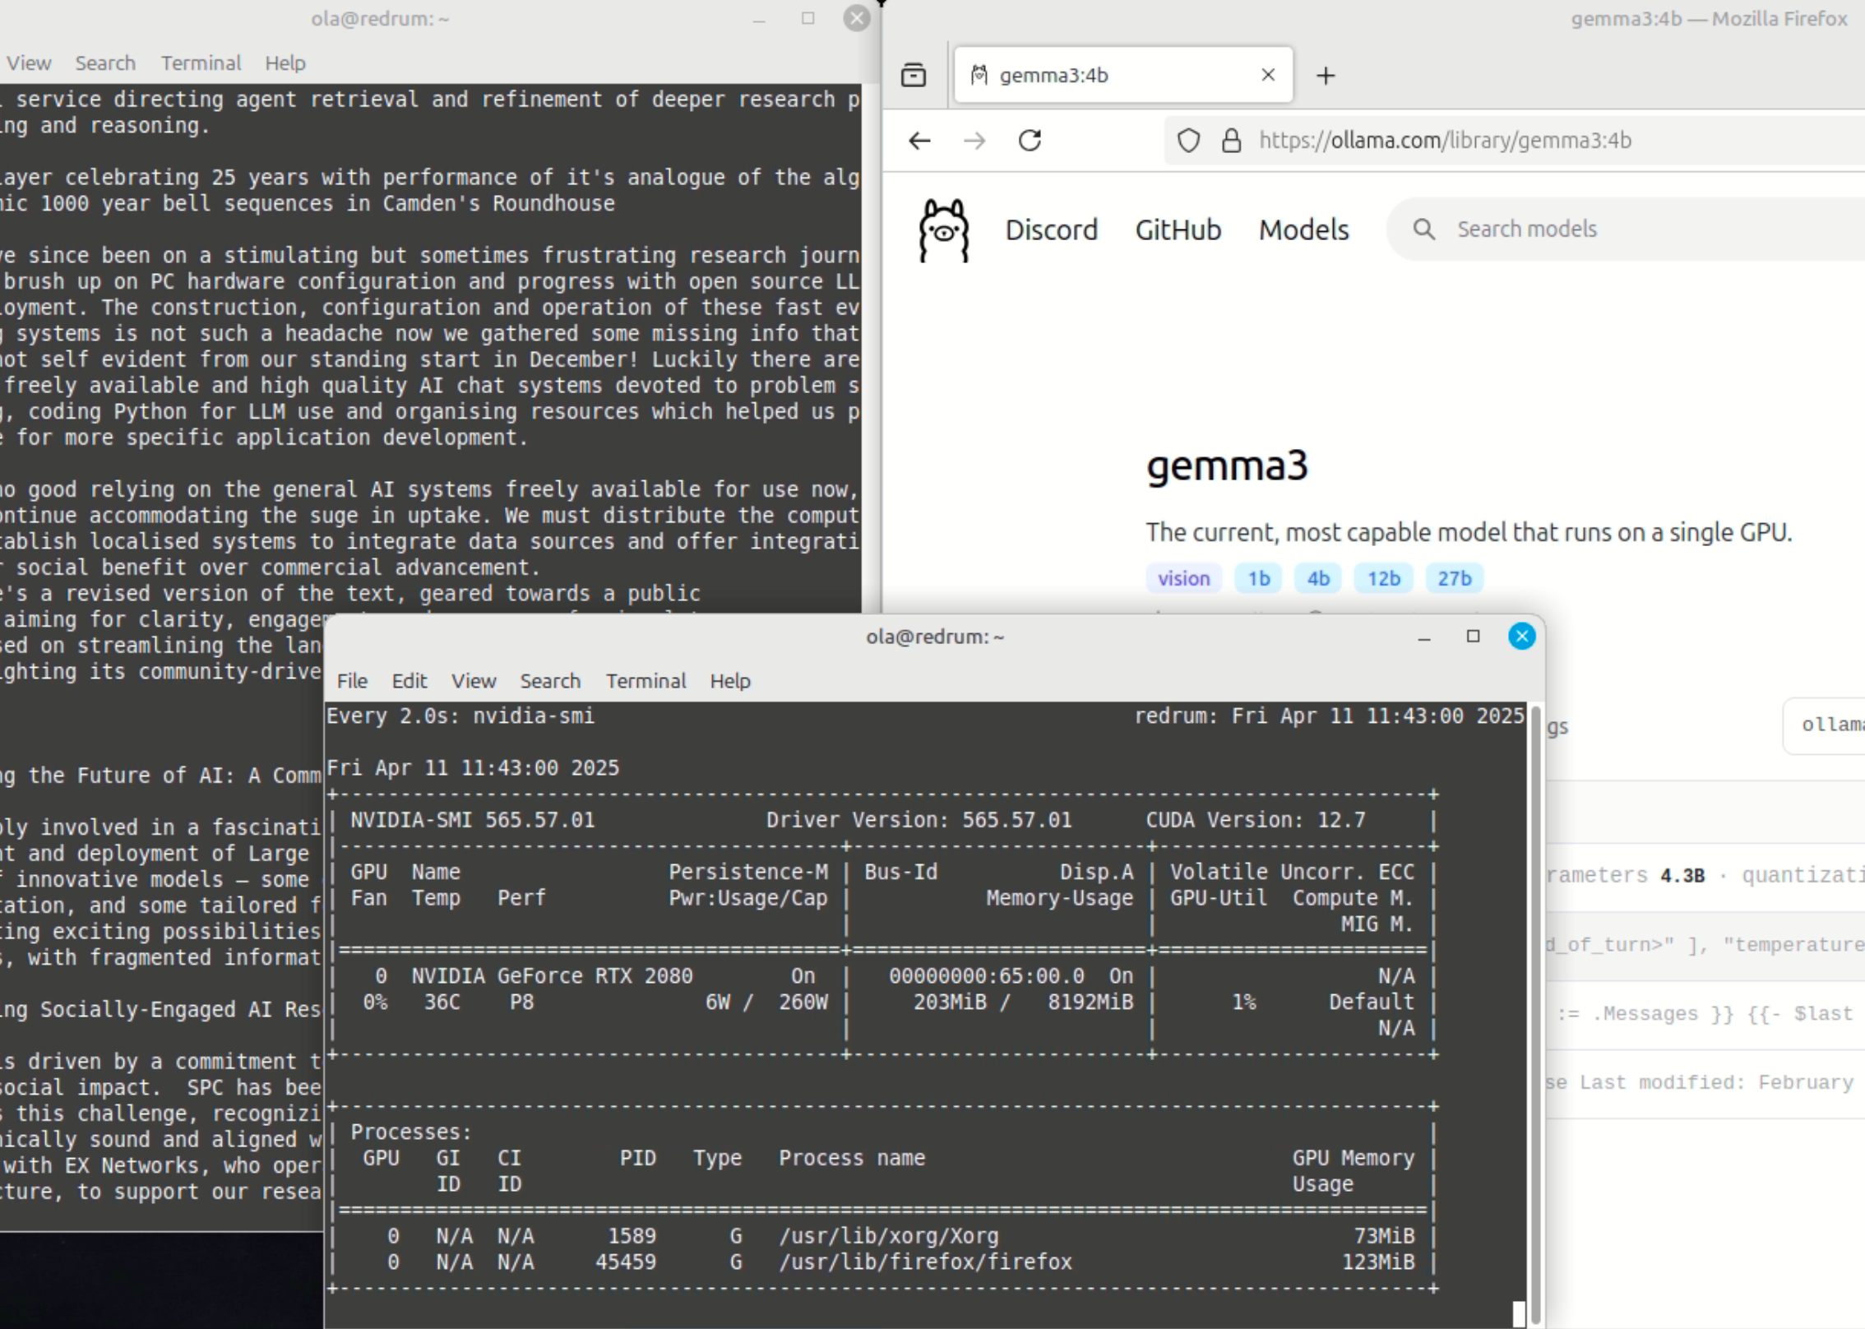Click the parameters '4.3B' value

pyautogui.click(x=1682, y=876)
